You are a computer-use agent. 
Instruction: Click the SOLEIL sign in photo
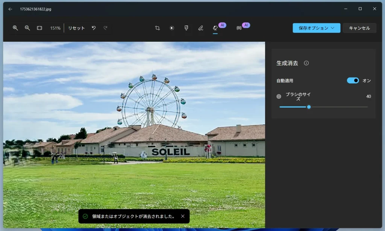(171, 152)
